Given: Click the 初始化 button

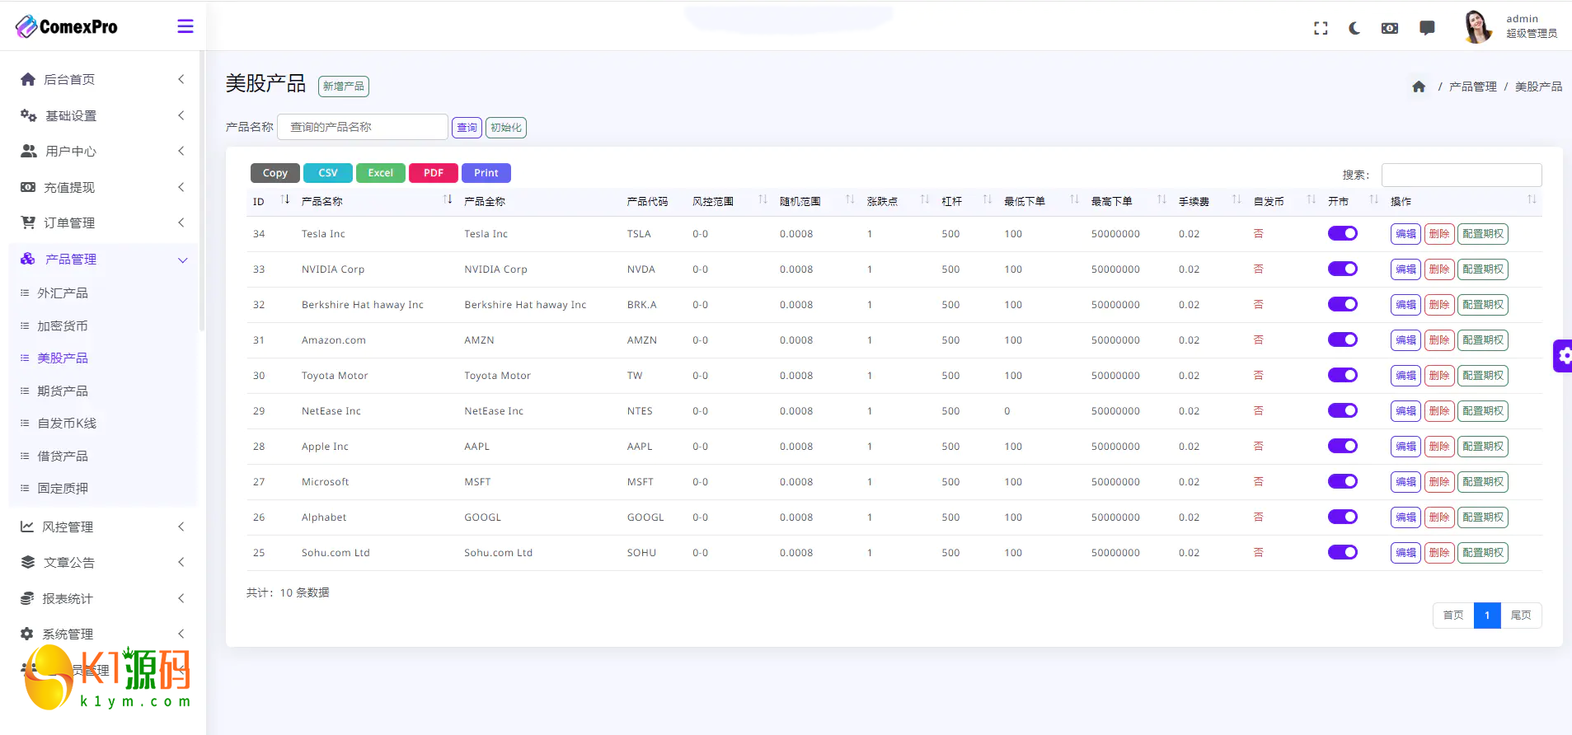Looking at the screenshot, I should (x=506, y=128).
